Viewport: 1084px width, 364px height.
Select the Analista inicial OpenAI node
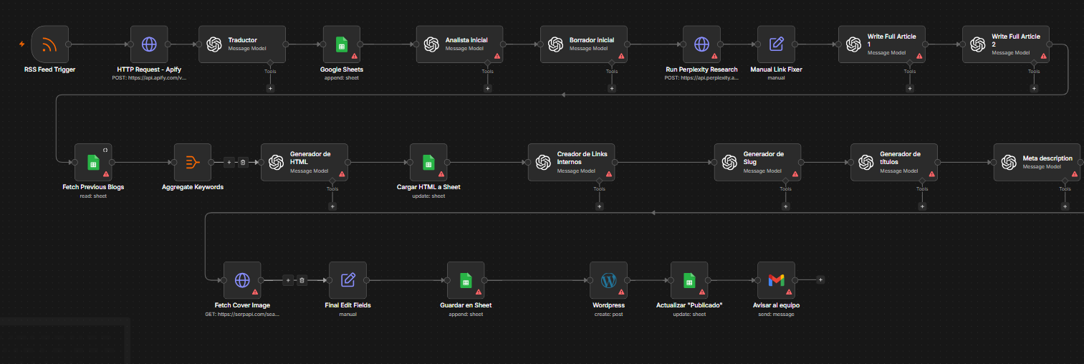(459, 44)
